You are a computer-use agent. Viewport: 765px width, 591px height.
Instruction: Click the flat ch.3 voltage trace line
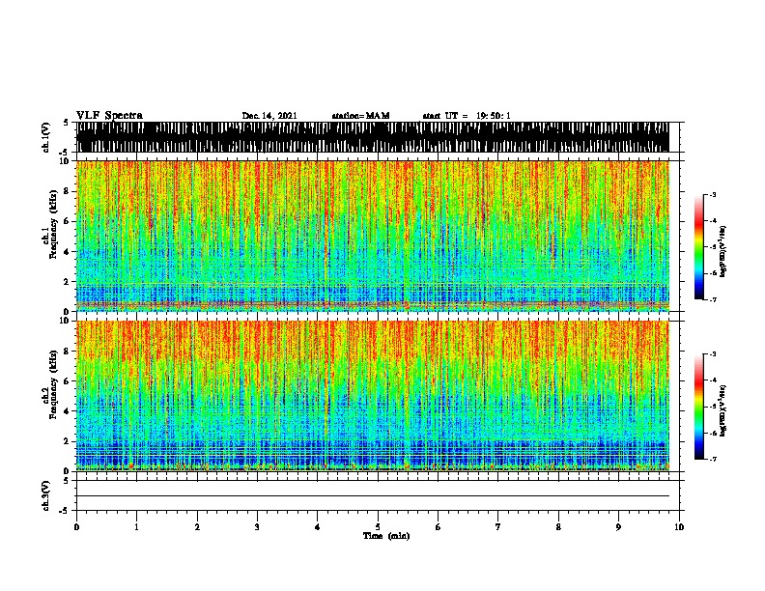coord(373,496)
